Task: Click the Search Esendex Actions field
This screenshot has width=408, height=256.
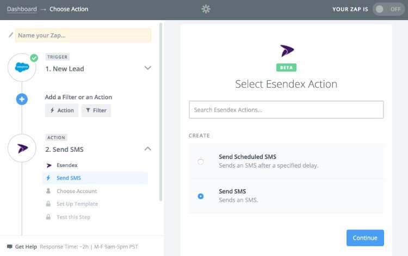Action: pos(286,110)
